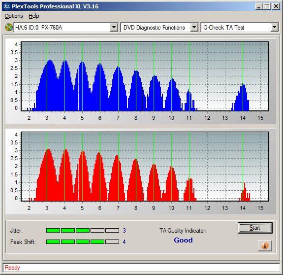
Task: Click the Jitter level indicator bar
Action: coord(83,230)
